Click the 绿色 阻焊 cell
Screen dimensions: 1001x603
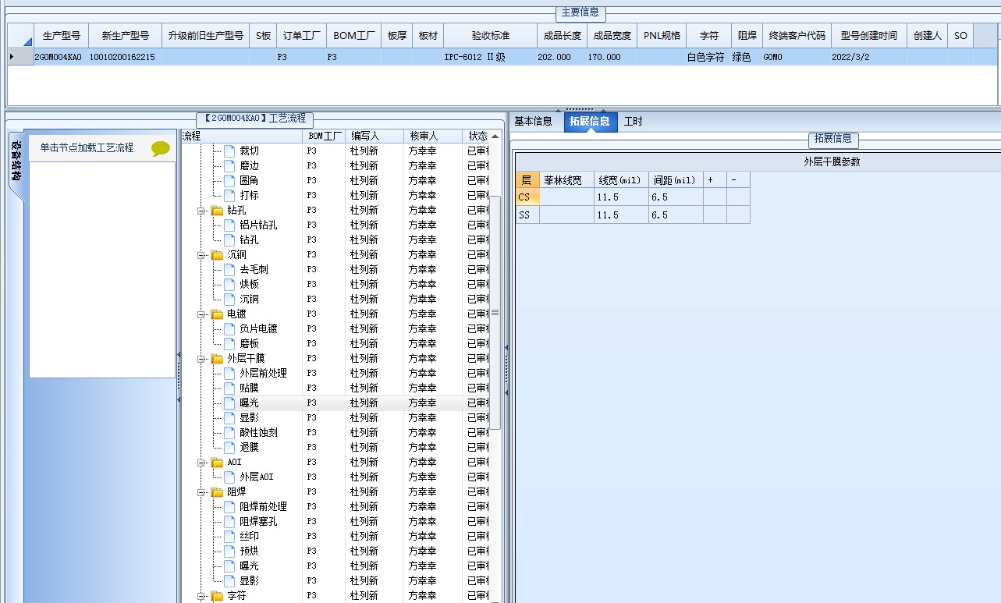(x=747, y=57)
